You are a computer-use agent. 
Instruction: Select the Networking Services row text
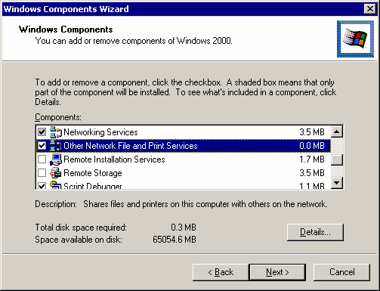click(x=100, y=132)
